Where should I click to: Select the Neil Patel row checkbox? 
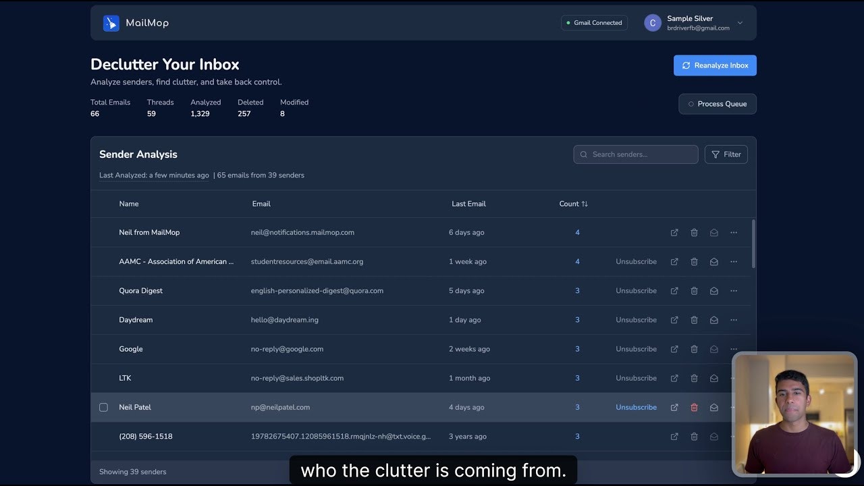coord(103,407)
